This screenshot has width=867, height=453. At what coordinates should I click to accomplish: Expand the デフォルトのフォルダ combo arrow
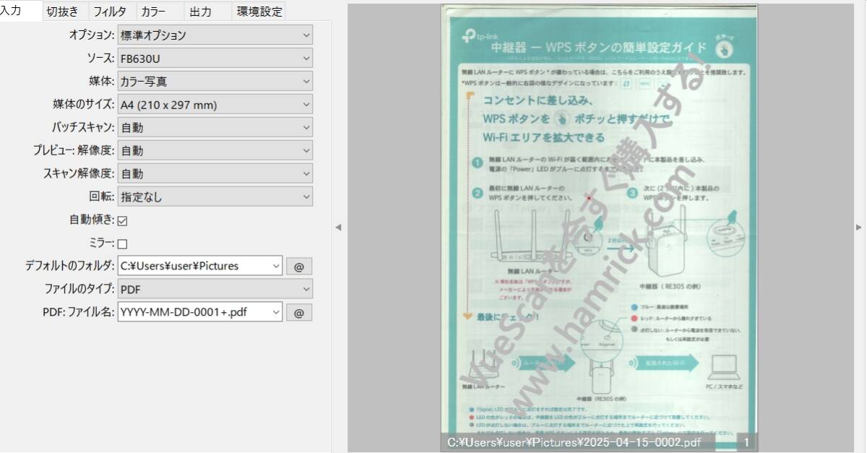[x=276, y=266]
